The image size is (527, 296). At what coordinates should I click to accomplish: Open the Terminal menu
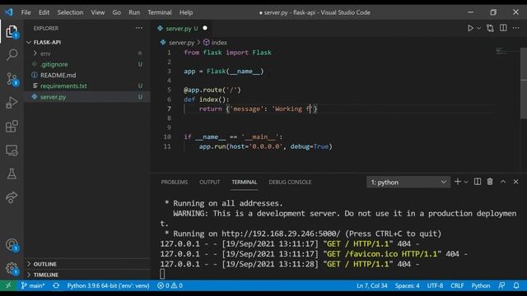tap(160, 12)
